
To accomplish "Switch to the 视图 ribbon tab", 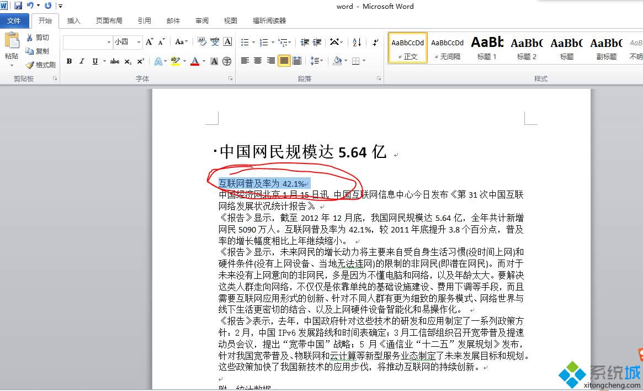I will (x=231, y=20).
